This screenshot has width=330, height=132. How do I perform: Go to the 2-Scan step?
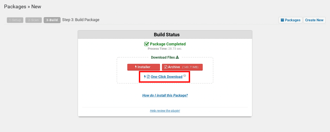33,20
